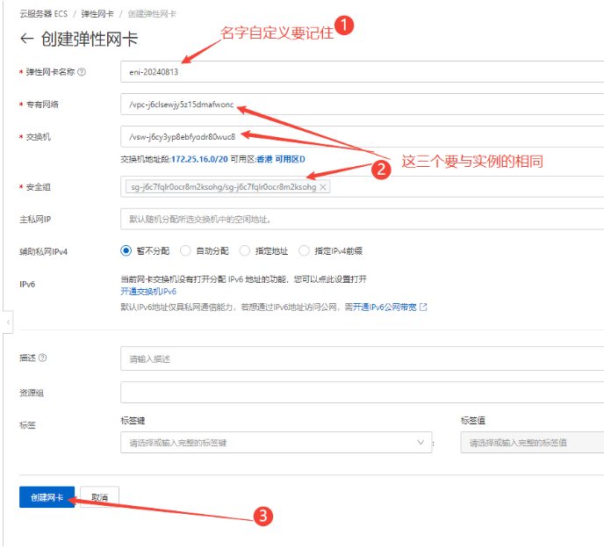
Task: Open the 开通交换机IPv6 link
Action: coord(148,291)
